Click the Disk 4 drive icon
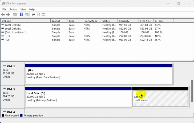This screenshot has width=194, height=123. [5, 112]
